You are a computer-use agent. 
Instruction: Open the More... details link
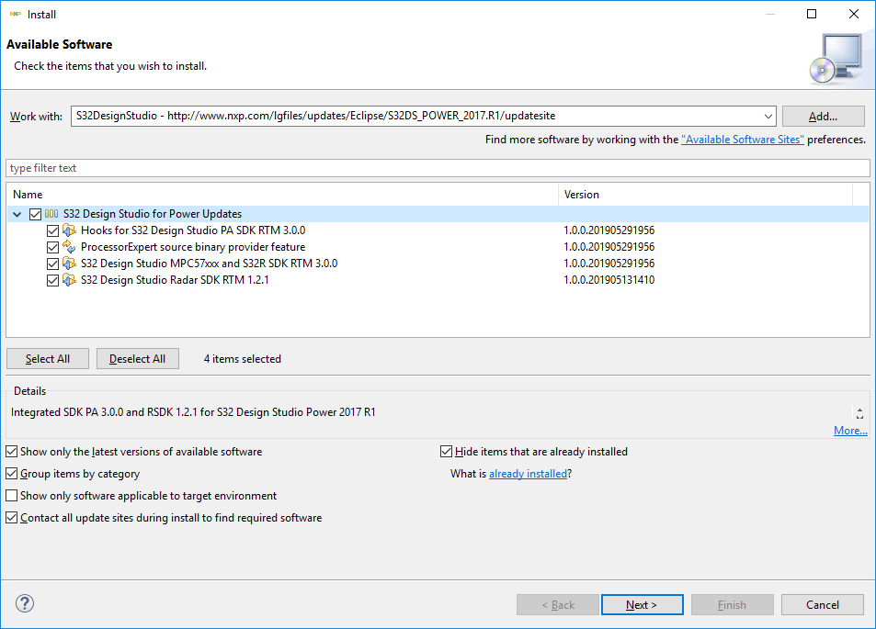click(x=850, y=431)
